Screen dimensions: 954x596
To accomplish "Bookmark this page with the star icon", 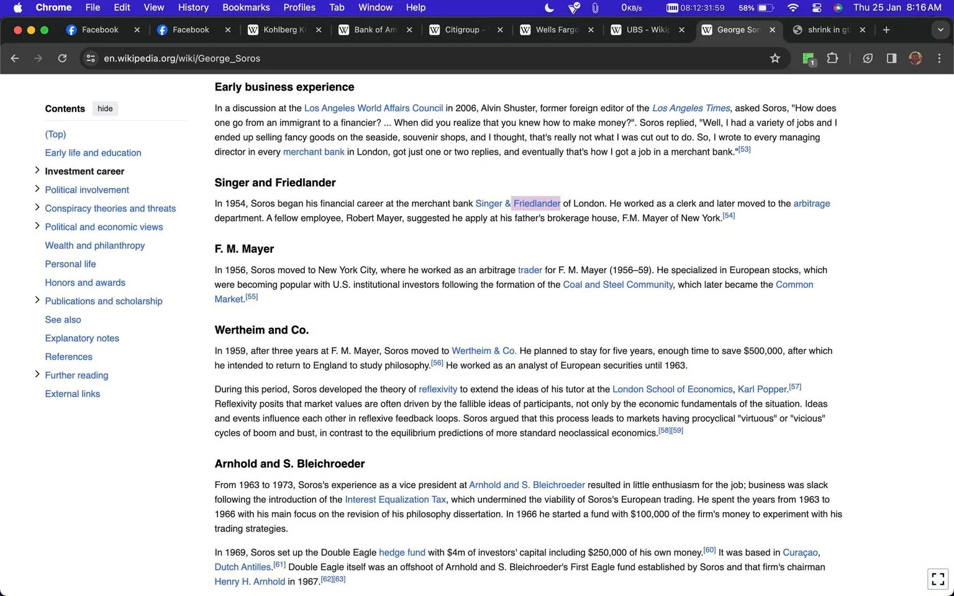I will pyautogui.click(x=775, y=58).
